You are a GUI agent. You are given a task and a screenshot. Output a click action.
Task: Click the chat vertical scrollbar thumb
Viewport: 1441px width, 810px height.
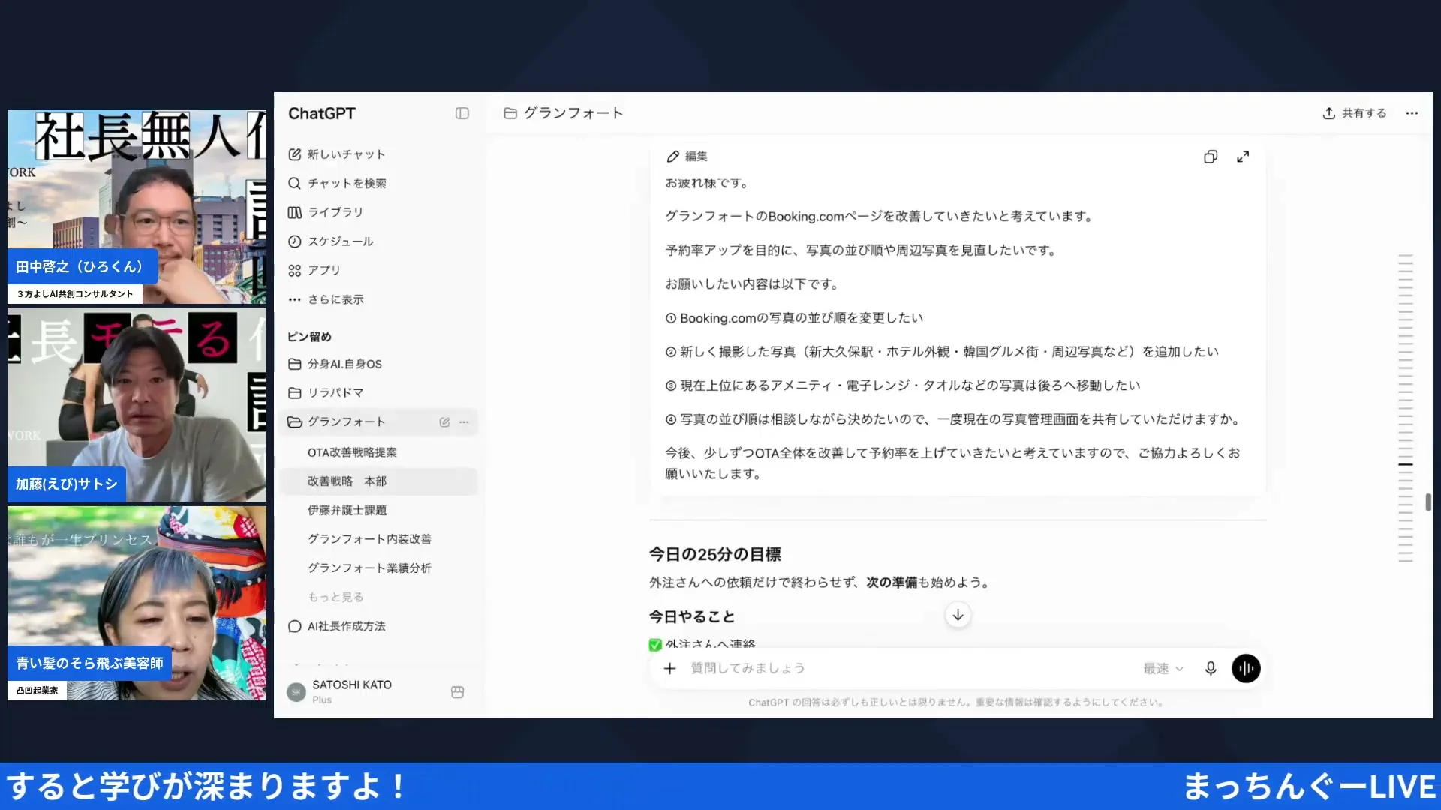pyautogui.click(x=1427, y=502)
